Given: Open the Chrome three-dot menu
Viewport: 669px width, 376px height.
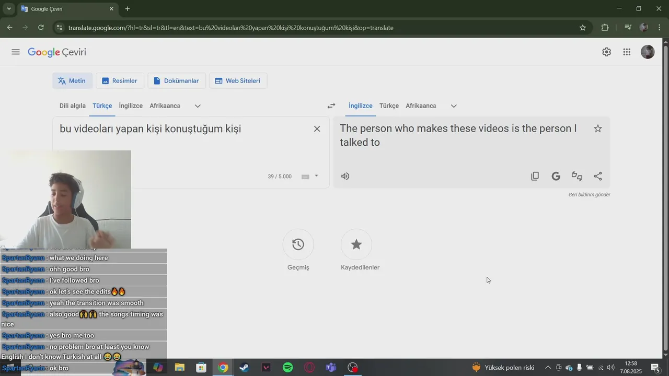Looking at the screenshot, I should 659,28.
